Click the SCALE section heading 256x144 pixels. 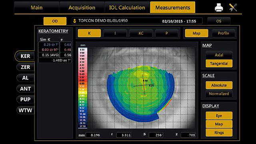pyautogui.click(x=208, y=76)
